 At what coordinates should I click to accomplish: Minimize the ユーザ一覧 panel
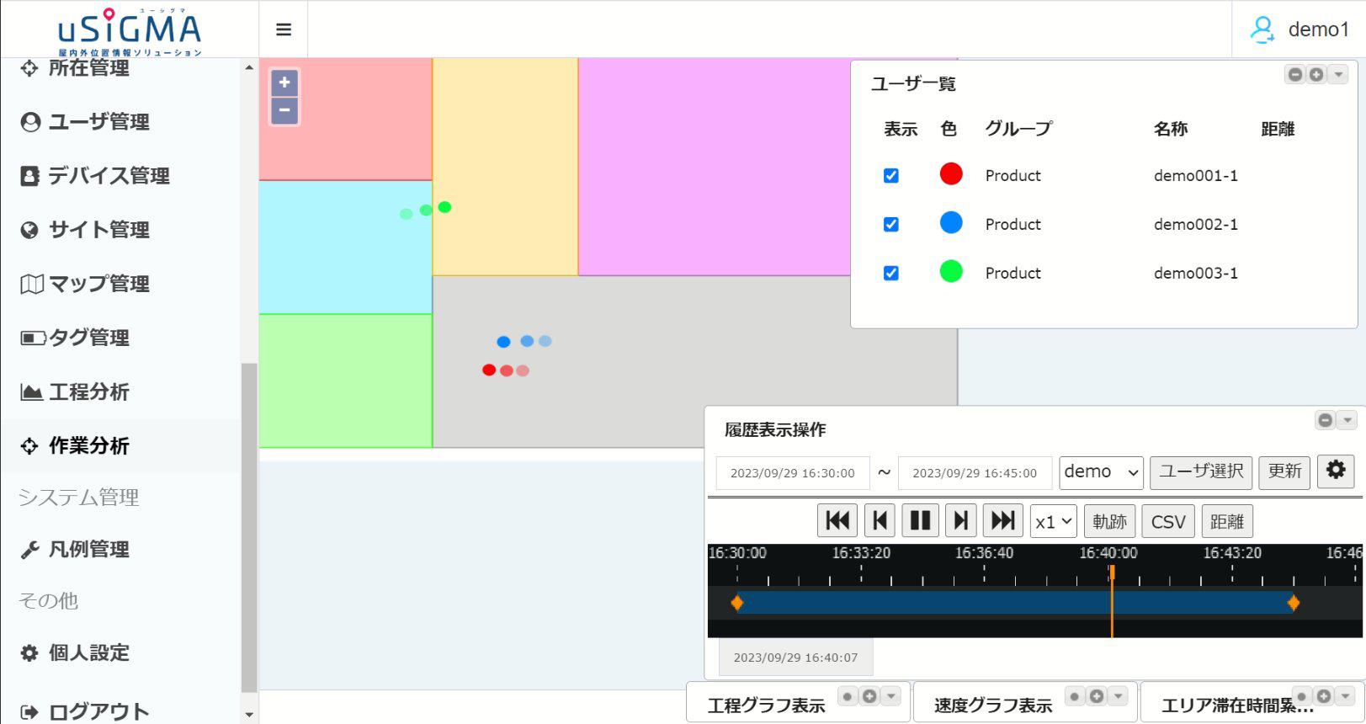1295,75
